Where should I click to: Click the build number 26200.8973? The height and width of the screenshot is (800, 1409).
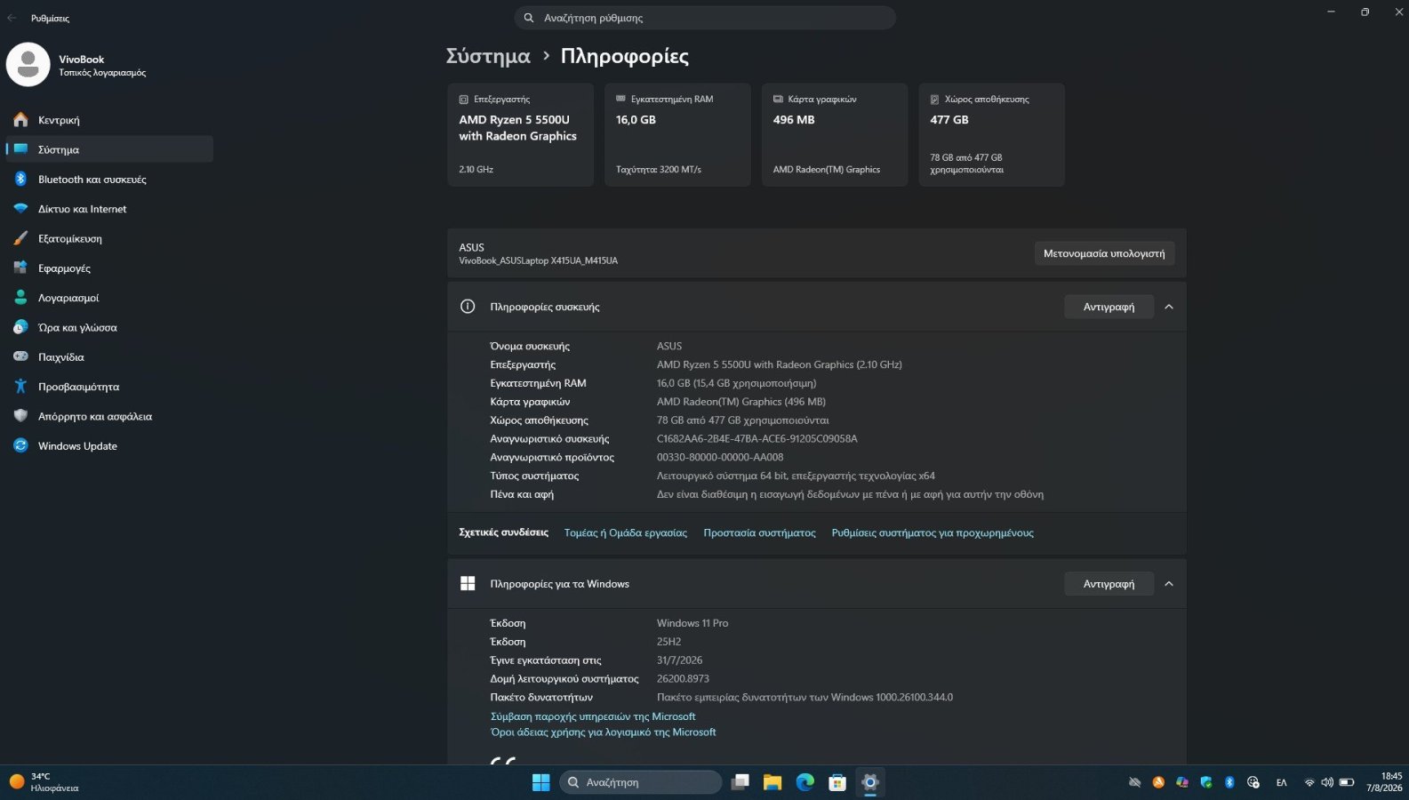click(x=683, y=679)
